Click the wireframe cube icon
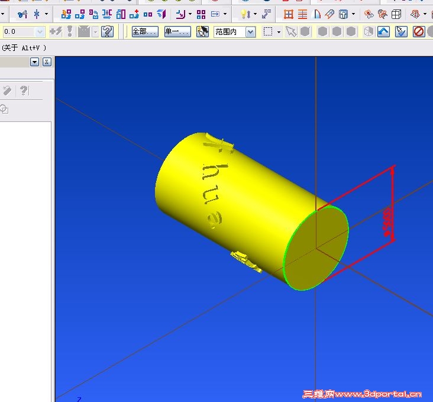Image resolution: width=433 pixels, height=402 pixels. click(x=396, y=14)
